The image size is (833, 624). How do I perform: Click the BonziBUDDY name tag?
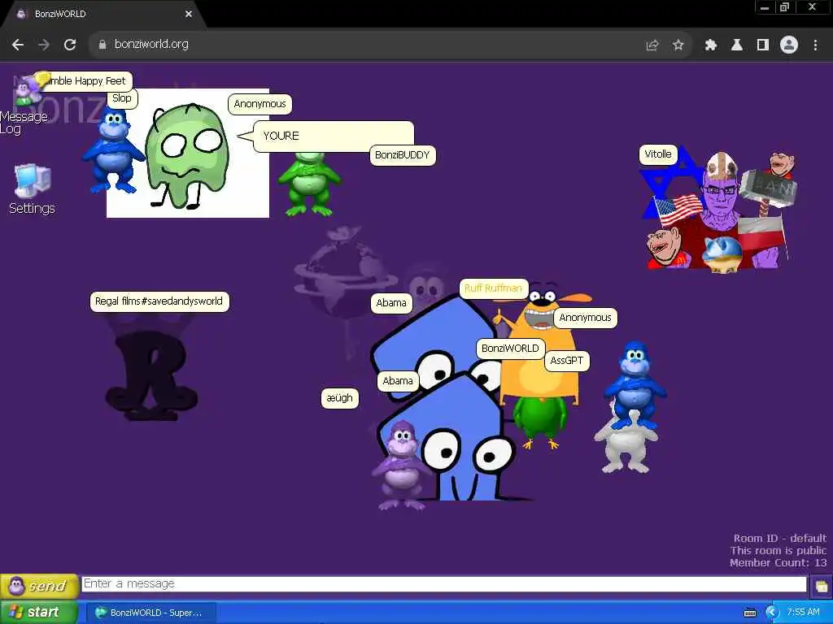coord(402,155)
